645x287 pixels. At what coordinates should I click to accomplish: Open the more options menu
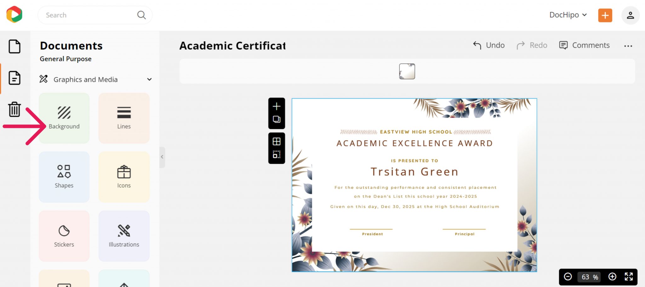click(x=628, y=46)
